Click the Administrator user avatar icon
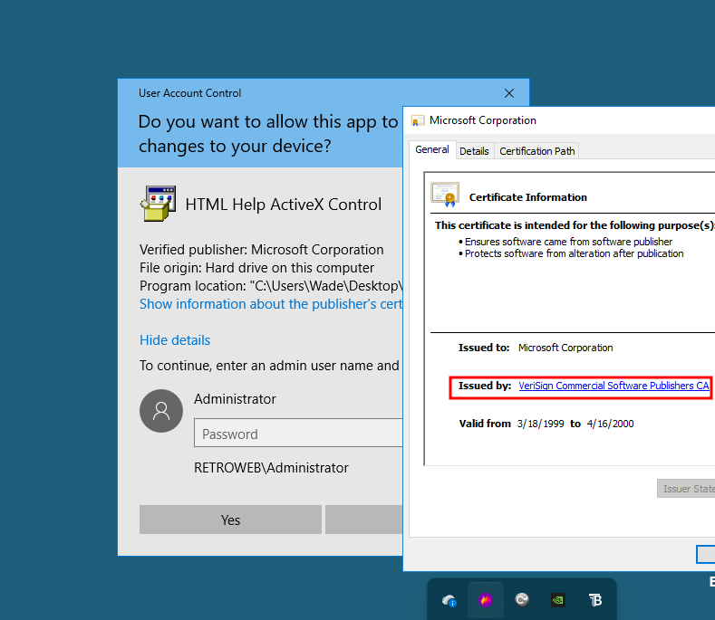 click(161, 411)
